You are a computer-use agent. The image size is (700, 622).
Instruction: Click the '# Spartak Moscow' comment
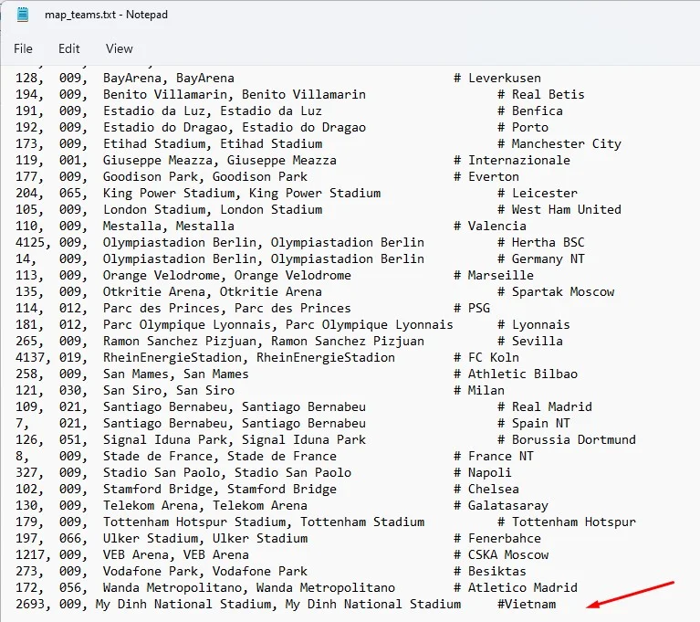[x=556, y=291]
